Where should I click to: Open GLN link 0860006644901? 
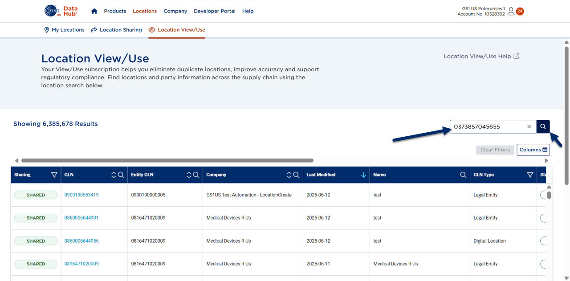[x=81, y=218]
